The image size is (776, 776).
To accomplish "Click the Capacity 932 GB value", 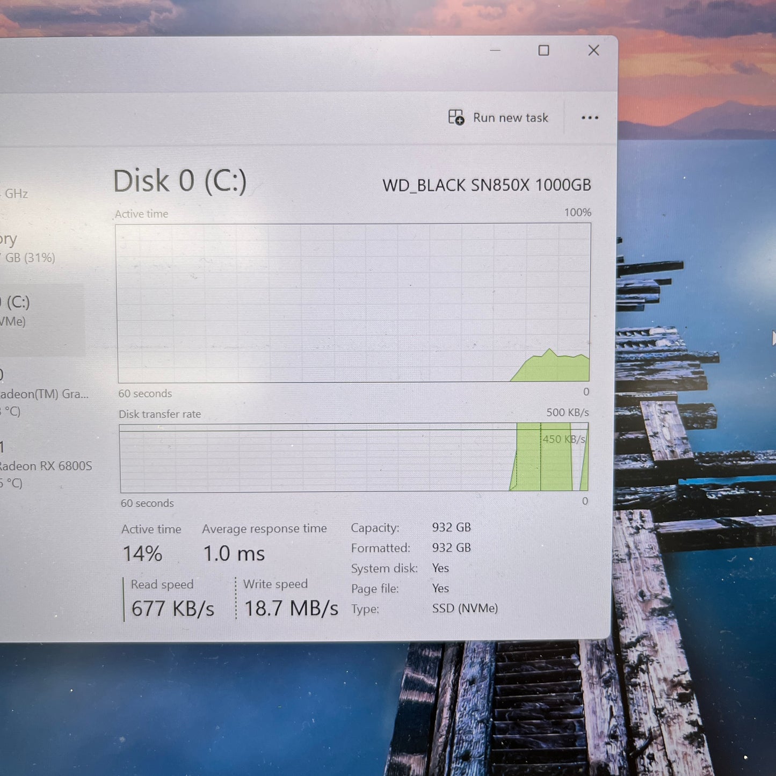I will [x=451, y=527].
